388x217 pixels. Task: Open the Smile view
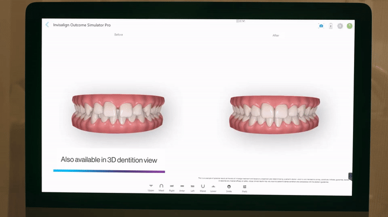point(229,186)
